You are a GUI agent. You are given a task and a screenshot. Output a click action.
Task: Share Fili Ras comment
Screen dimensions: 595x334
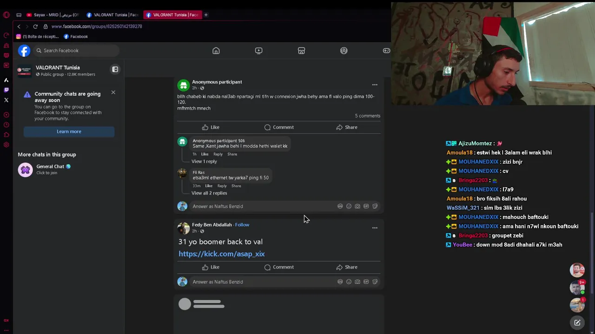(x=236, y=186)
